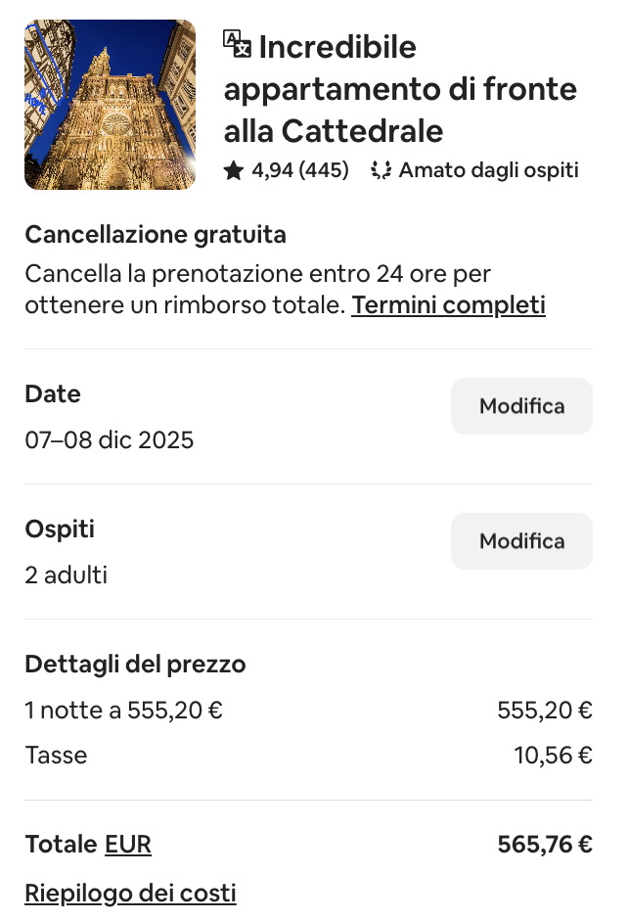Click the Dettagli del prezzo heading
Viewport: 628px width, 920px height.
[135, 664]
